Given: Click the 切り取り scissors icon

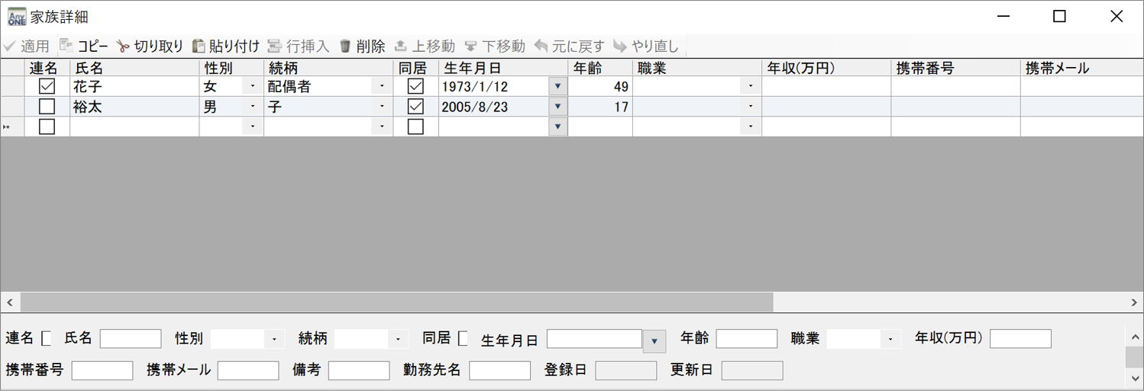Looking at the screenshot, I should click(123, 46).
